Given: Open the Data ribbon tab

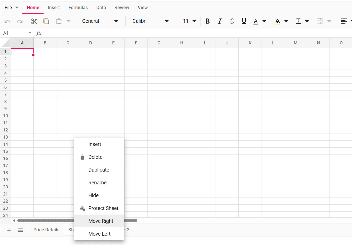Looking at the screenshot, I should point(101,7).
